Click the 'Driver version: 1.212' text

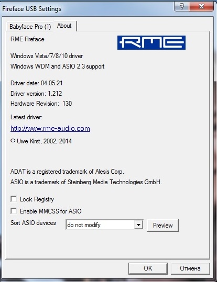tap(36, 94)
